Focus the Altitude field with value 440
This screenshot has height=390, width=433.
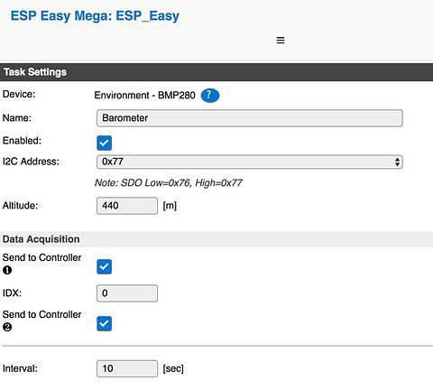point(127,206)
